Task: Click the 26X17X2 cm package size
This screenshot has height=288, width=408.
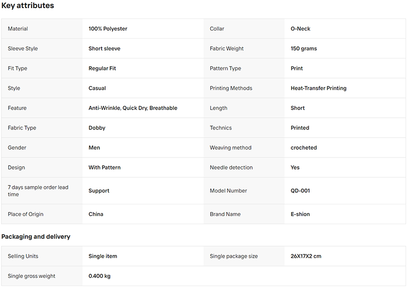Action: click(x=305, y=256)
